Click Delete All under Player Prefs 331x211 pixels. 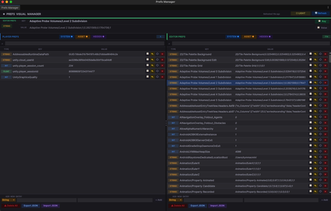pos(11,205)
